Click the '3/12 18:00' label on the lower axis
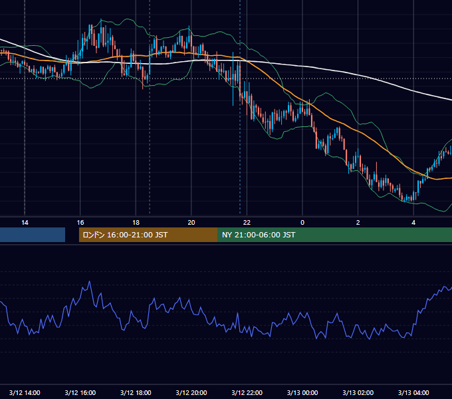 tap(136, 392)
